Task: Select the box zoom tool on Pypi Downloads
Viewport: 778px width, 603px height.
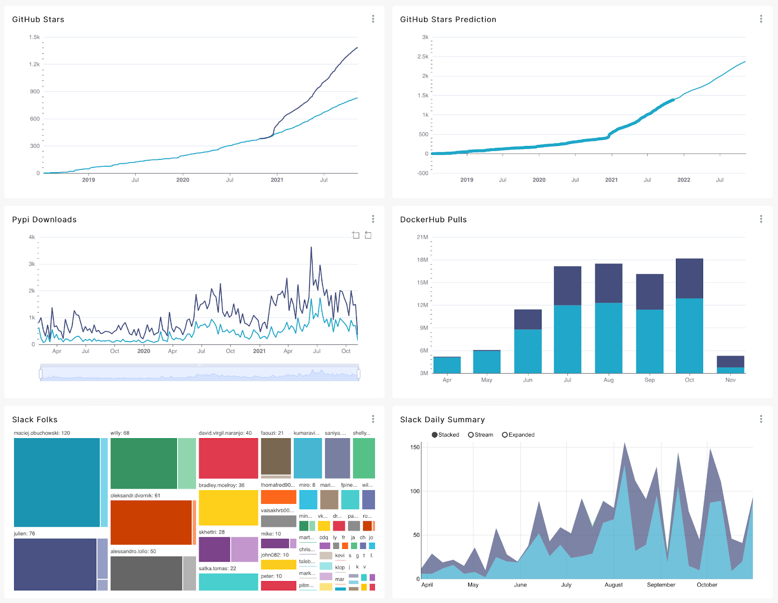Action: click(355, 235)
